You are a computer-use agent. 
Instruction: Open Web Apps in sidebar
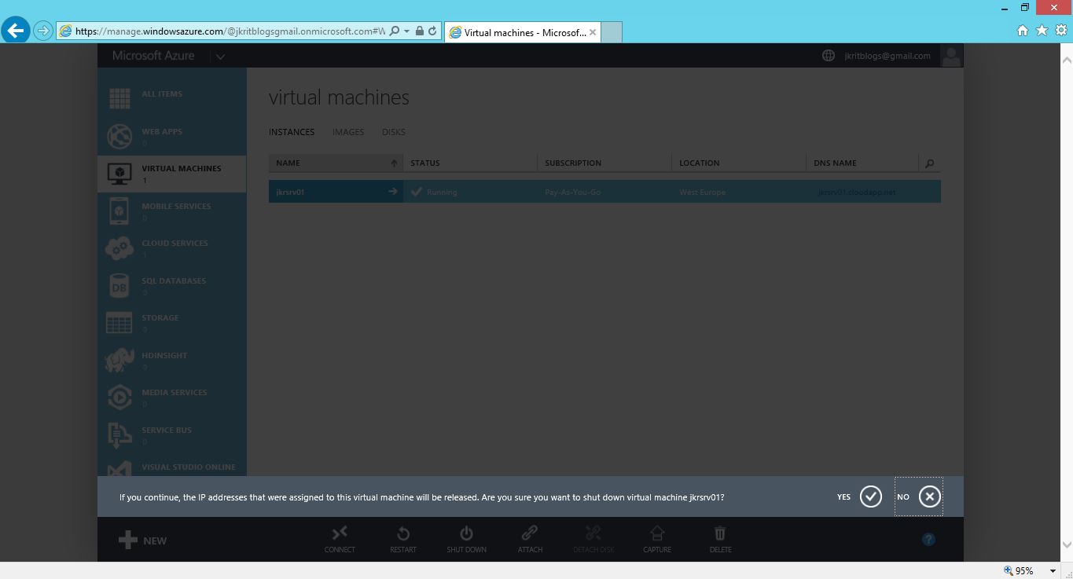click(x=171, y=136)
